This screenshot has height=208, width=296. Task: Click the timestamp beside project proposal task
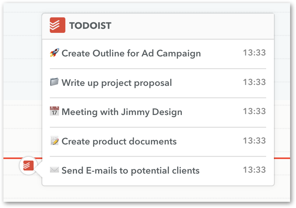(255, 82)
